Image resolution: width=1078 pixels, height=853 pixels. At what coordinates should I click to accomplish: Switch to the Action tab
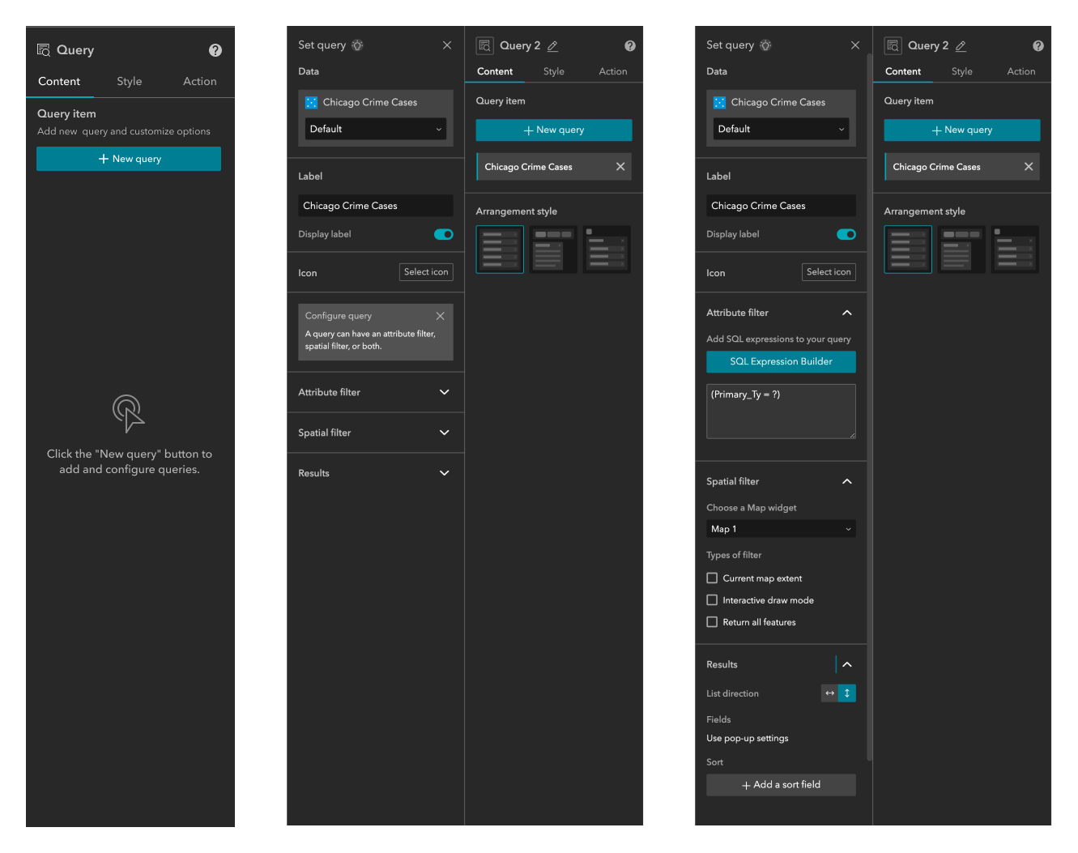(199, 81)
